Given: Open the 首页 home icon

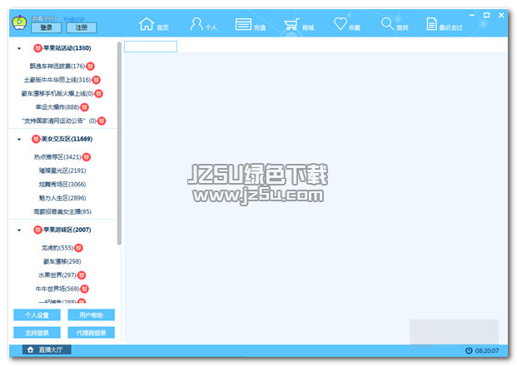Looking at the screenshot, I should 147,24.
